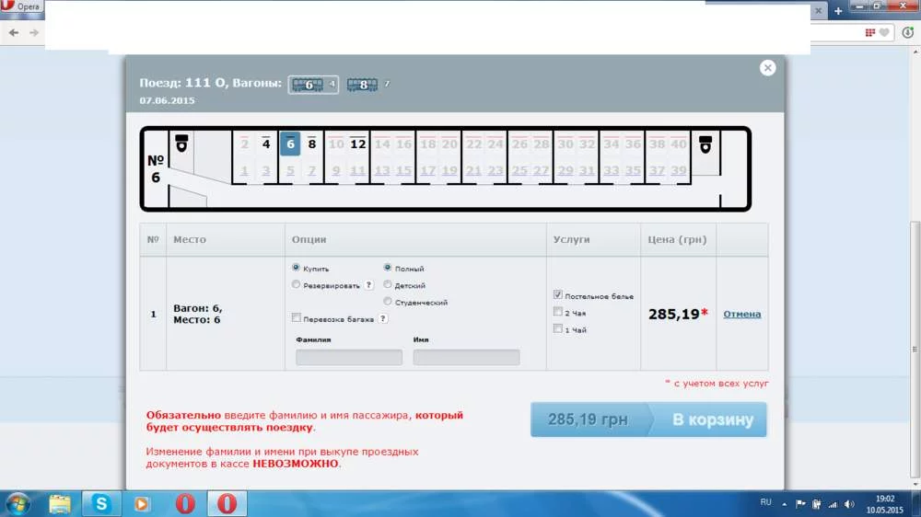Screen dimensions: 921x517
Task: Close the seat selection dialog
Action: 767,68
